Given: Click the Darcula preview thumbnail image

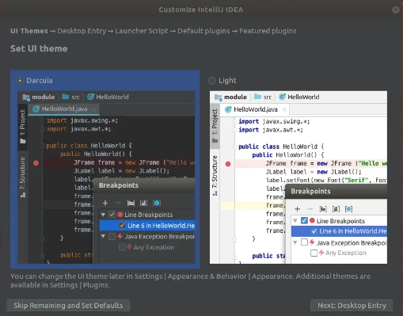Looking at the screenshot, I should pyautogui.click(x=107, y=177).
